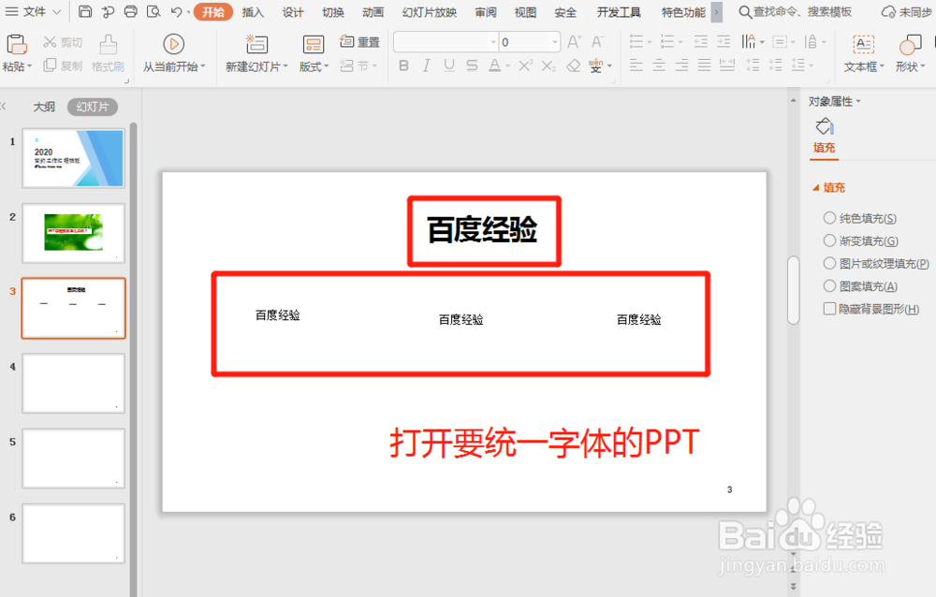
Task: Click the Undo arrow icon
Action: (x=176, y=11)
